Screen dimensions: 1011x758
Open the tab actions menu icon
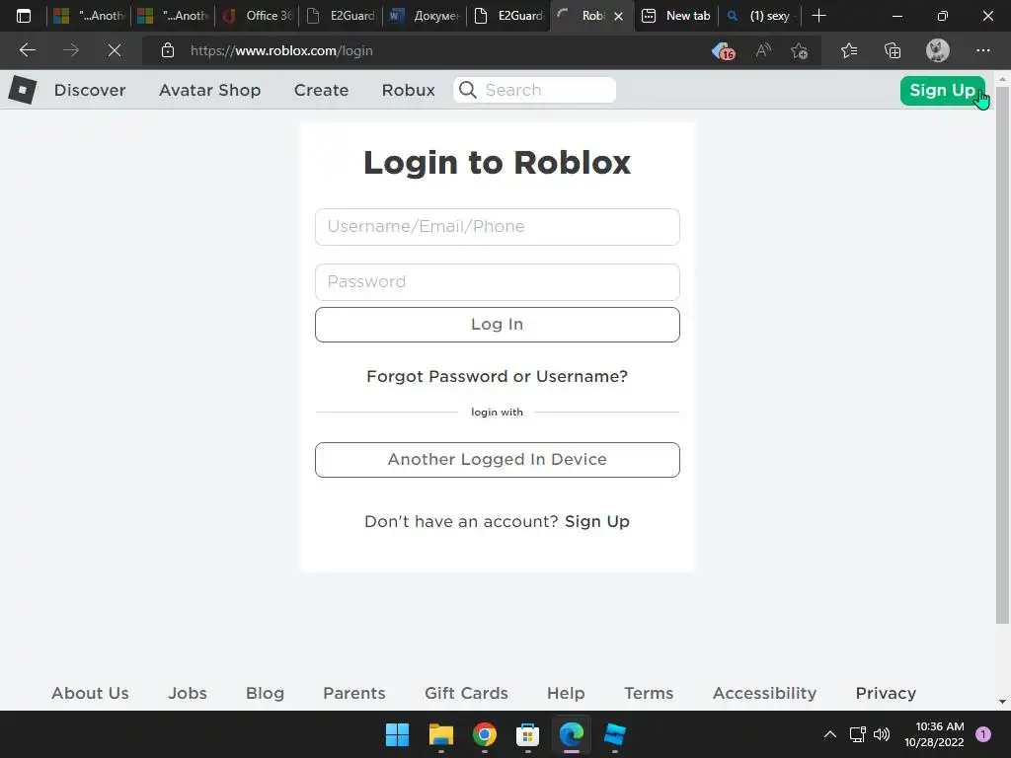24,16
